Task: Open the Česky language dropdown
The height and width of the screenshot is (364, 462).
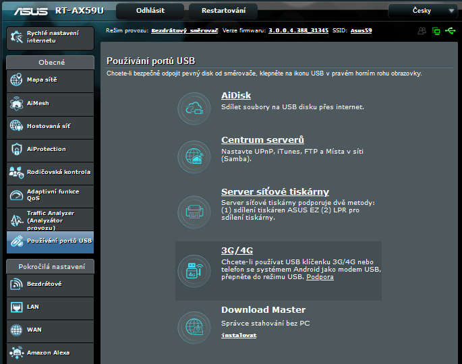Action: [425, 11]
